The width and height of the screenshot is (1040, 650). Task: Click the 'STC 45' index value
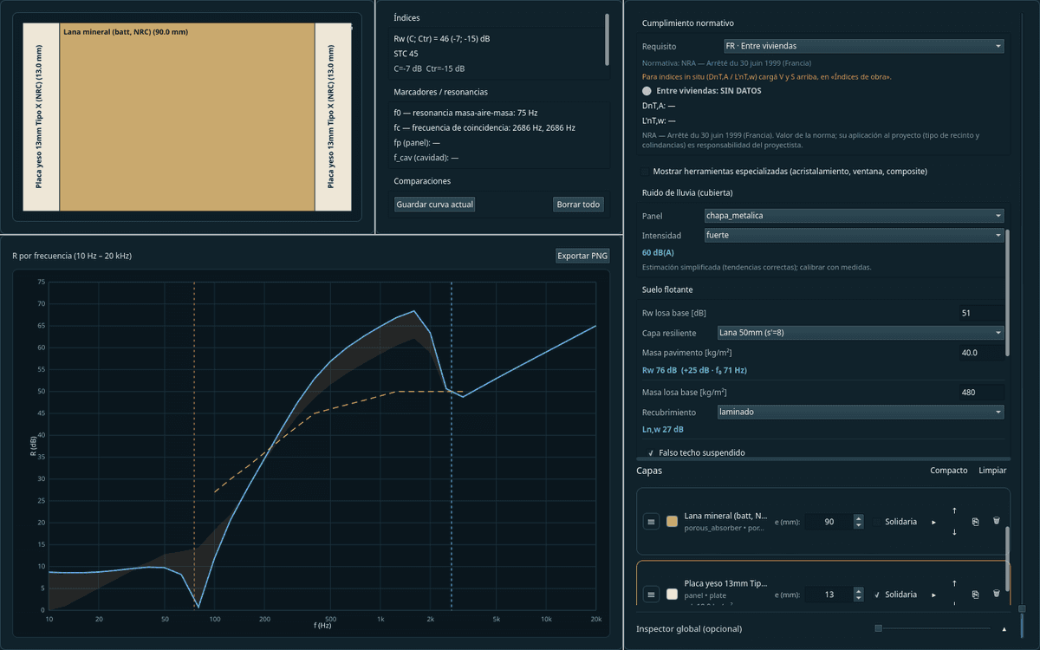pos(407,54)
